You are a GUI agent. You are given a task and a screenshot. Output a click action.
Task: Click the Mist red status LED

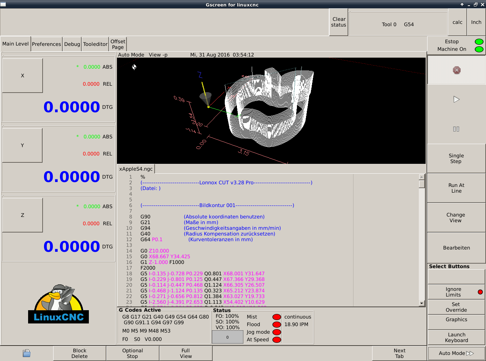[x=277, y=317]
